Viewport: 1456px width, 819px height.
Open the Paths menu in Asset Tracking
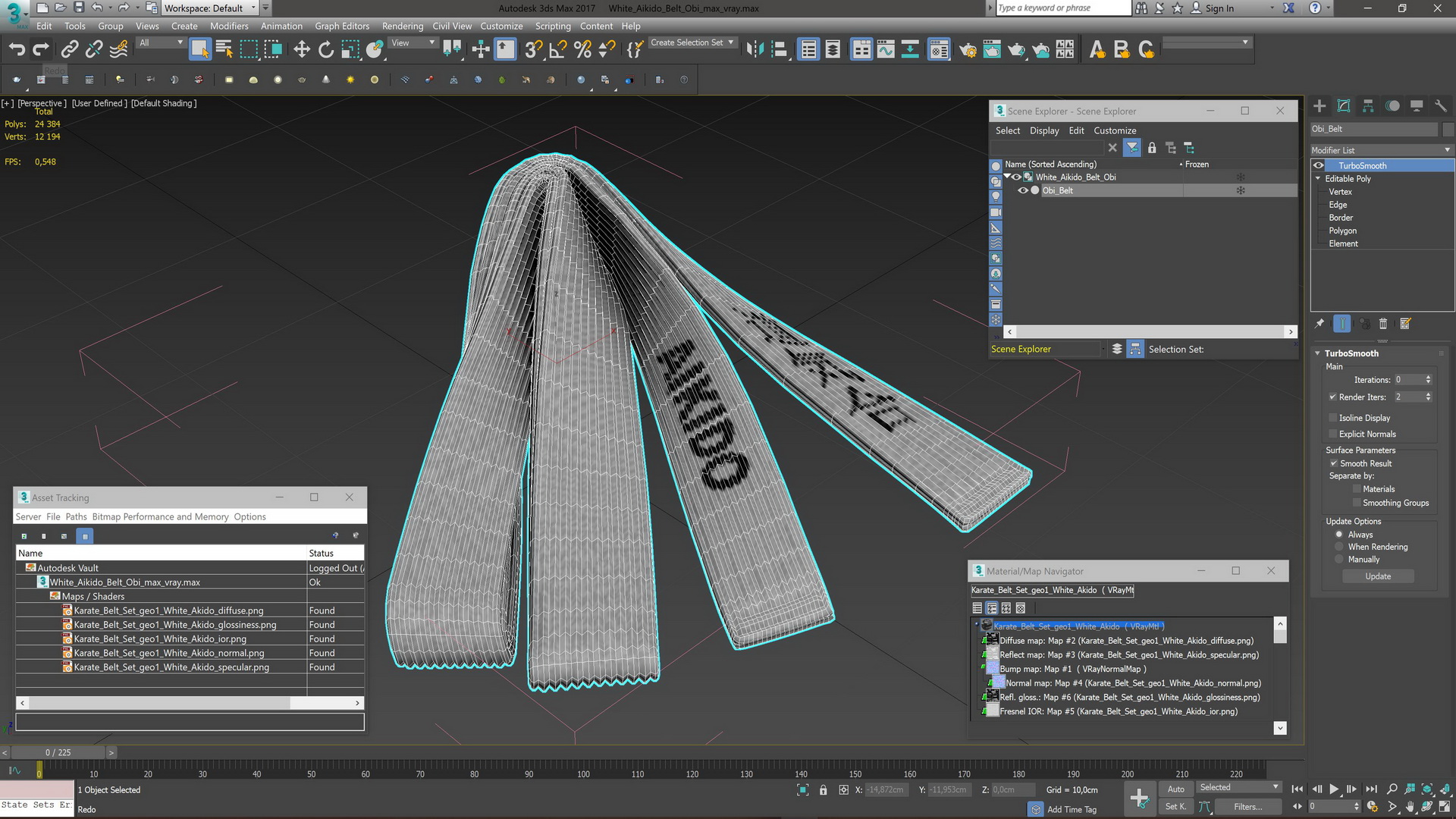pyautogui.click(x=76, y=516)
